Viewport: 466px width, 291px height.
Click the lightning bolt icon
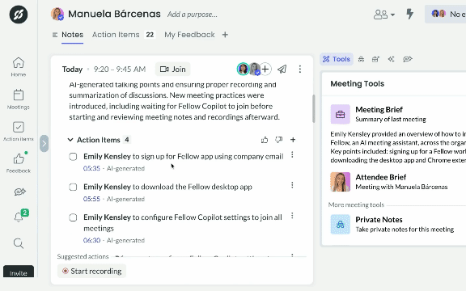[410, 14]
